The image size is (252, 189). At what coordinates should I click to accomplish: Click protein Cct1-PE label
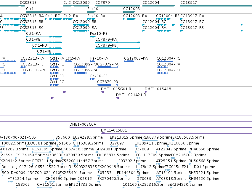57,64
